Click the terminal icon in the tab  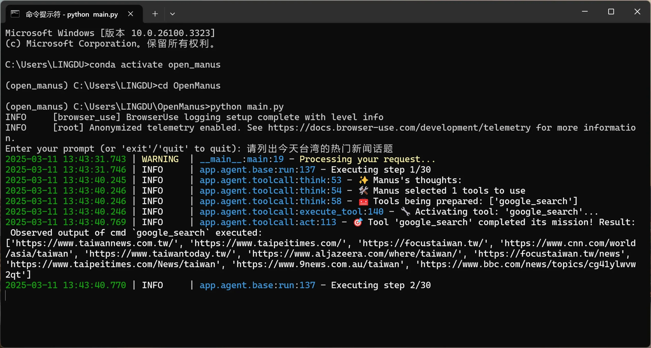click(15, 14)
